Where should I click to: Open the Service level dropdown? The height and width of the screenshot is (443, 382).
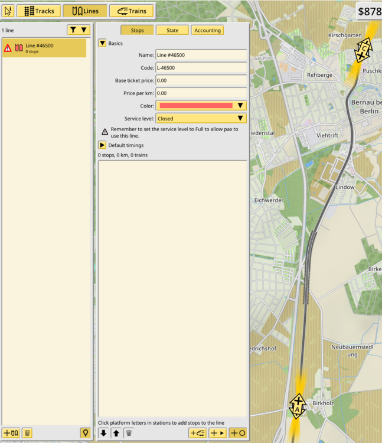(201, 118)
